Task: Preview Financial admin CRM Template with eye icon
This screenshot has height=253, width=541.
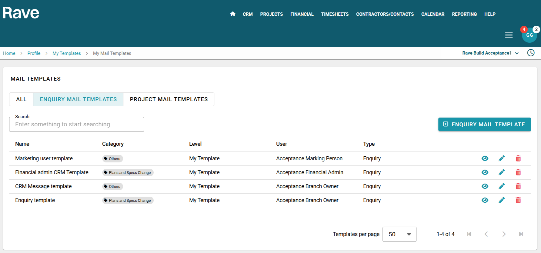Action: tap(485, 172)
